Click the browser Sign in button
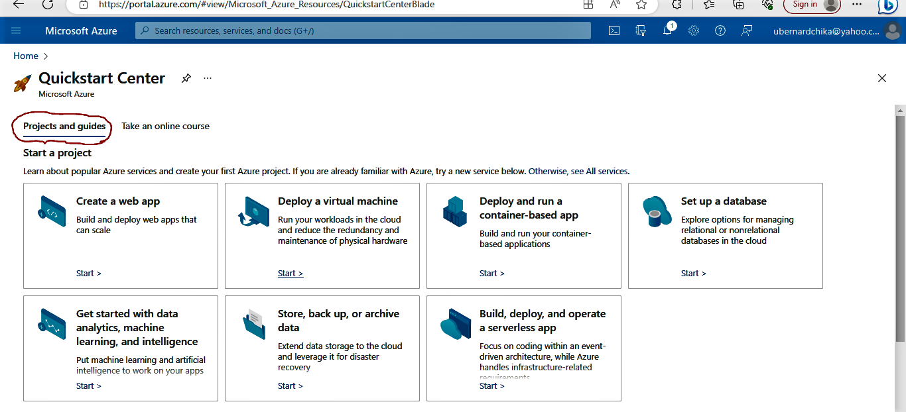This screenshot has height=412, width=906. coord(812,5)
